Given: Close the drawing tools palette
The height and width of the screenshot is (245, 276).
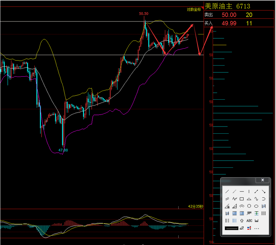Looking at the screenshot, I should [x=262, y=180].
